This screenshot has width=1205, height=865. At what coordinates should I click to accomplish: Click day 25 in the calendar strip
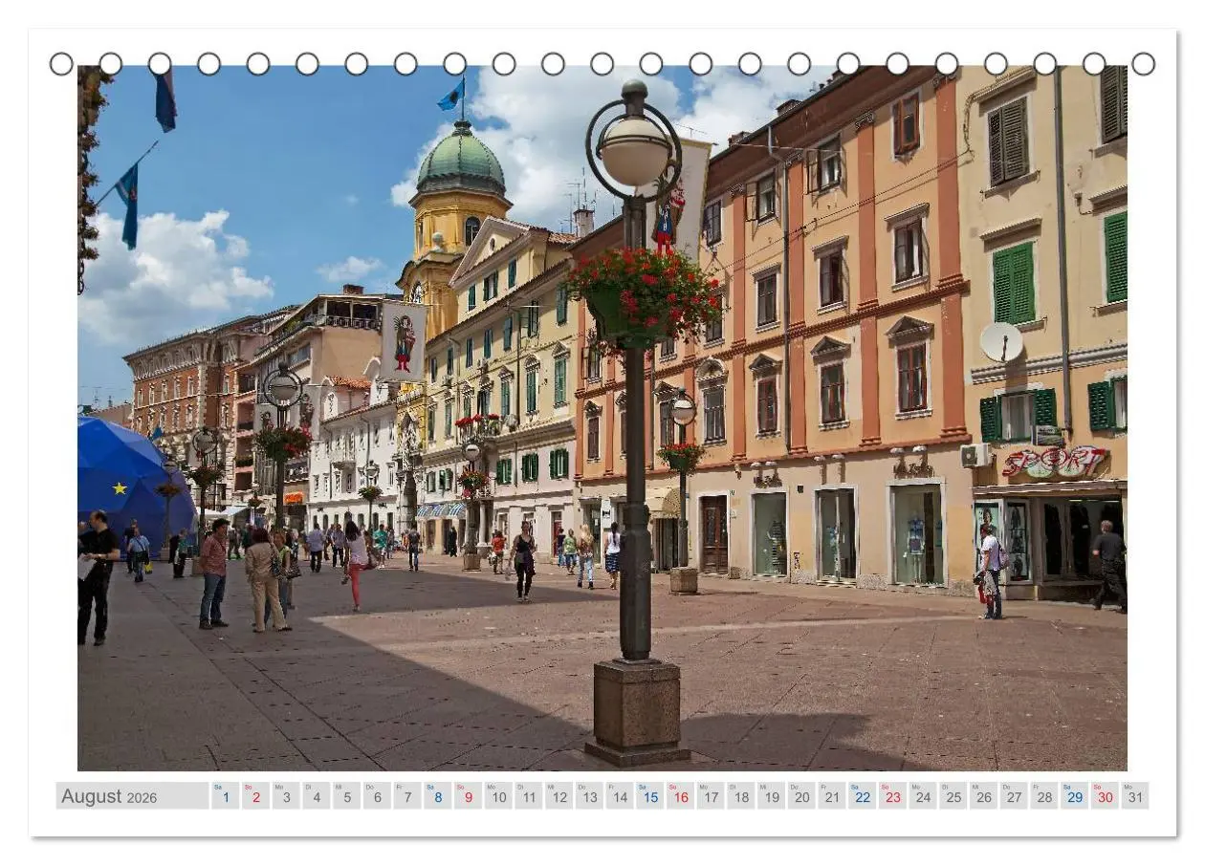tap(953, 795)
